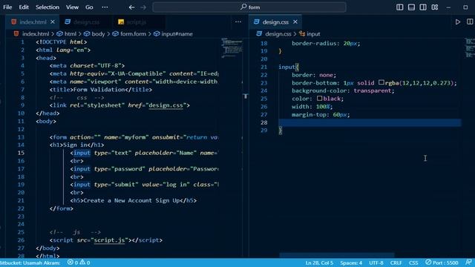Screen dimensions: 475x267
Task: Click the background-color: transparent line
Action: [x=343, y=90]
